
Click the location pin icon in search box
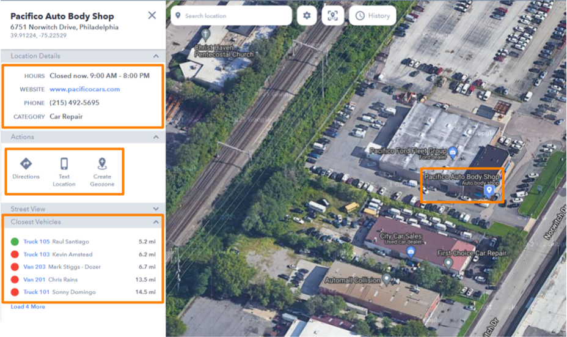(178, 15)
